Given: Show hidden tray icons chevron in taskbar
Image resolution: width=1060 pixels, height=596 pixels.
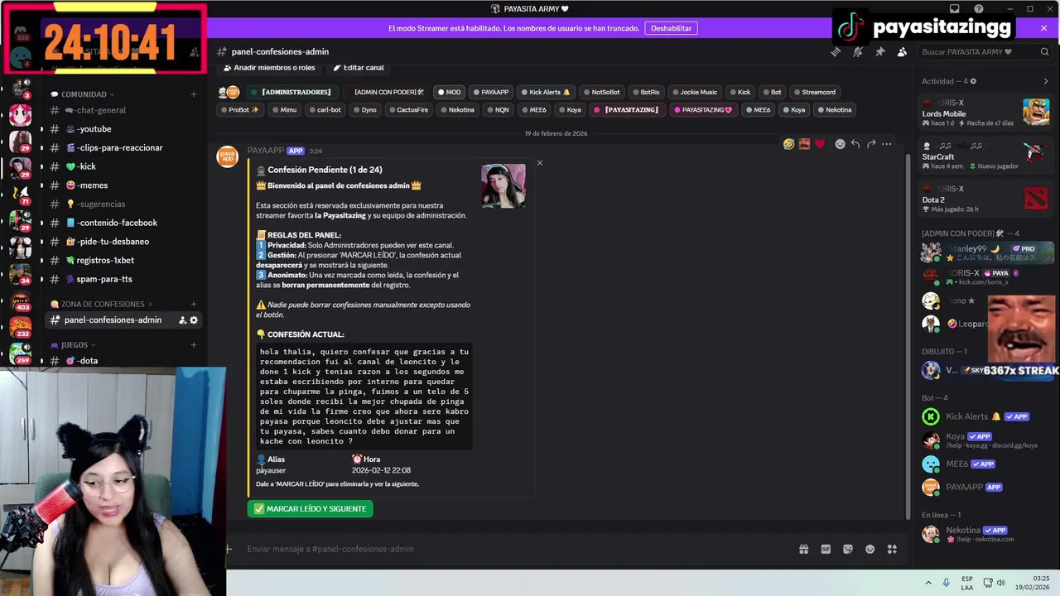Looking at the screenshot, I should click(x=927, y=583).
